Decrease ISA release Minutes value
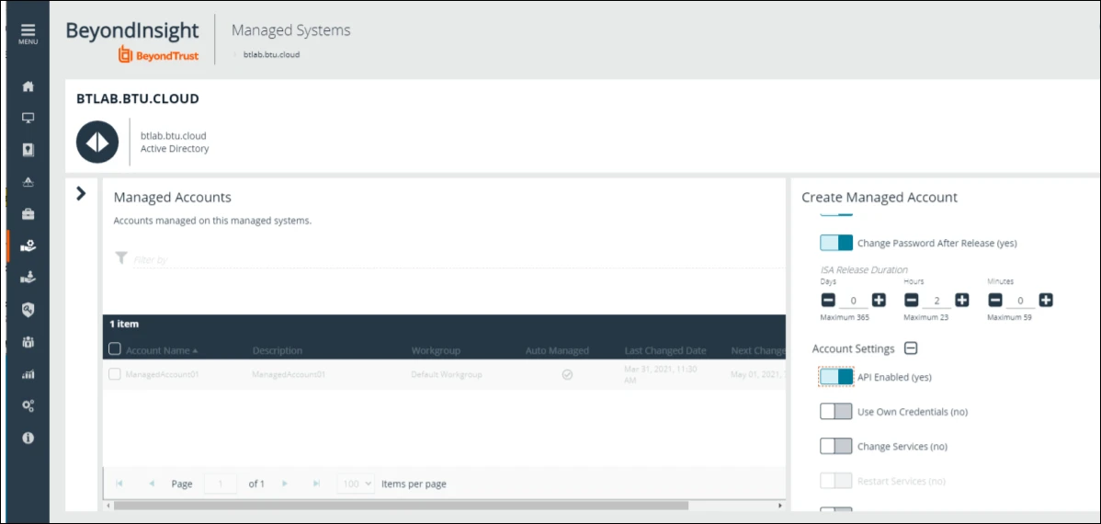This screenshot has height=524, width=1101. click(x=995, y=301)
